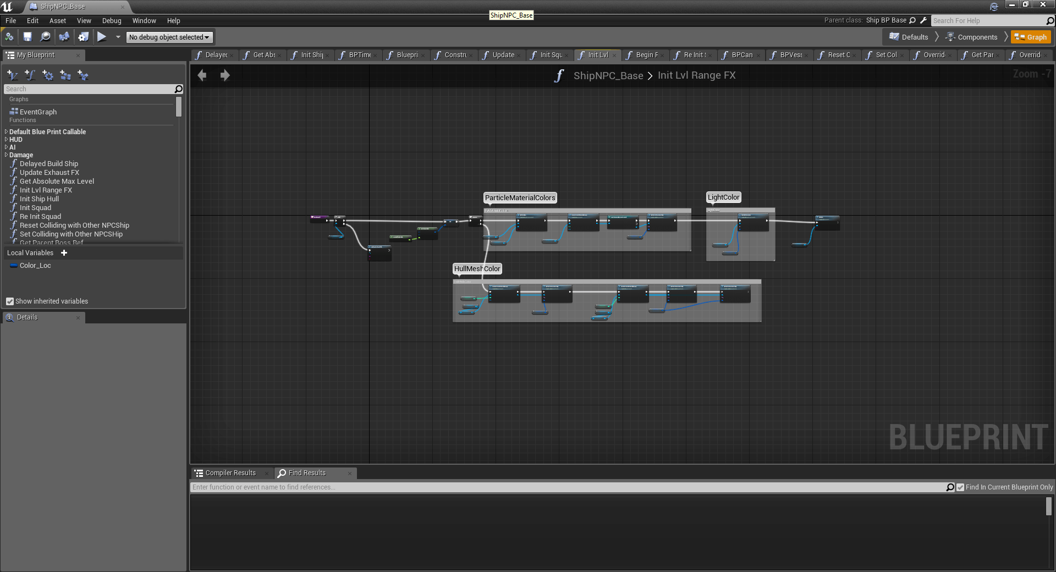Expand the HUD function category
Viewport: 1056px width, 572px height.
(6, 140)
